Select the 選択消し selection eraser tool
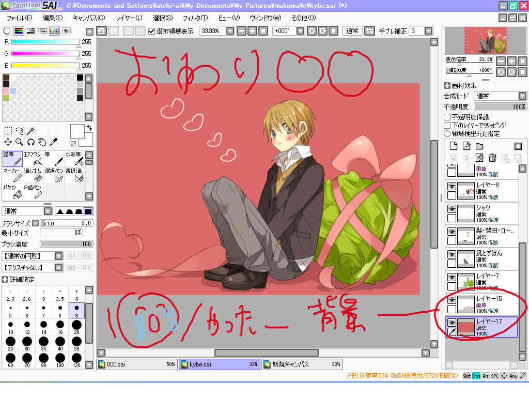This screenshot has width=529, height=397. 74,175
